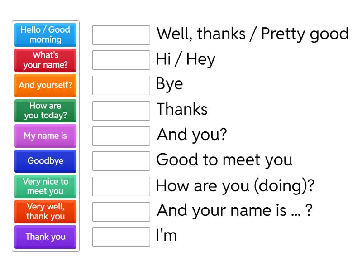This screenshot has height=272, width=362.
Task: Click the blank slot beside 'Bye'
Action: click(x=121, y=85)
